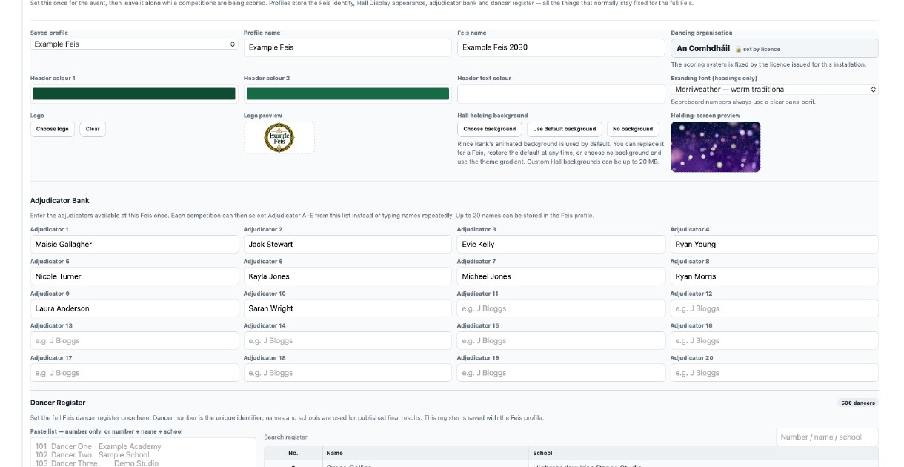Click the empty Adjudicator 17 field
This screenshot has width=904, height=467.
pyautogui.click(x=134, y=373)
